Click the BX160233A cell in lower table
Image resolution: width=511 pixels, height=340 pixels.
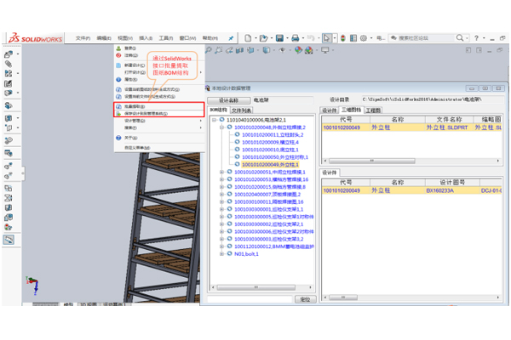[452, 190]
